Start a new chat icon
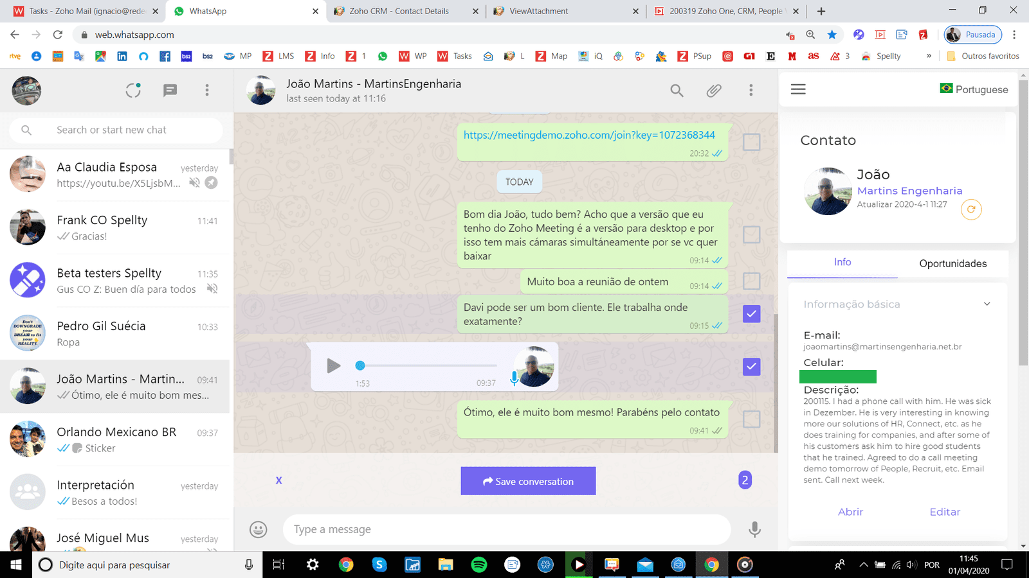The height and width of the screenshot is (578, 1029). [170, 91]
